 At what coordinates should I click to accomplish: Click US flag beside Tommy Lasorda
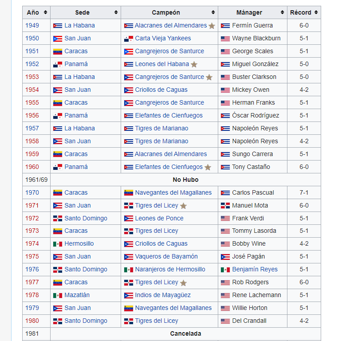[225, 231]
